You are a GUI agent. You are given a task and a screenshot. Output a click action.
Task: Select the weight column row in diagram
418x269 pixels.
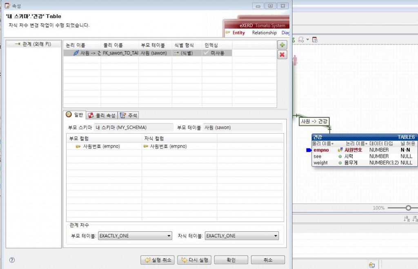coord(364,163)
